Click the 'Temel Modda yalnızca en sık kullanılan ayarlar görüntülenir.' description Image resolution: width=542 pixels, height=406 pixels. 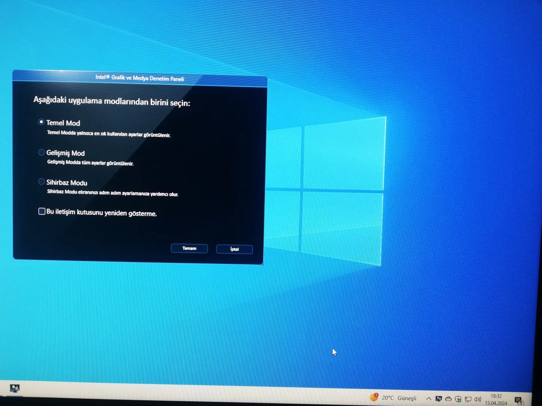coord(109,133)
